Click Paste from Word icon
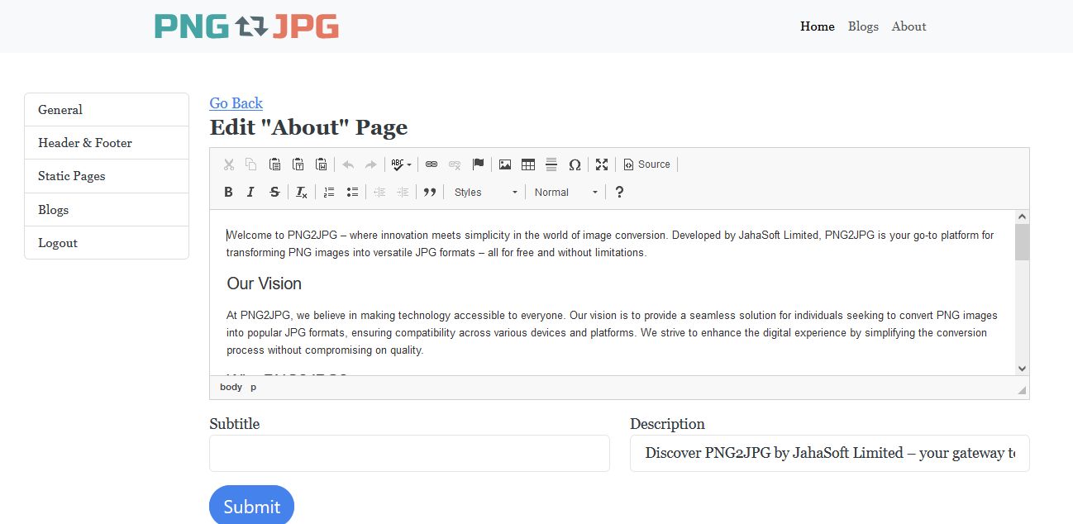 tap(321, 164)
